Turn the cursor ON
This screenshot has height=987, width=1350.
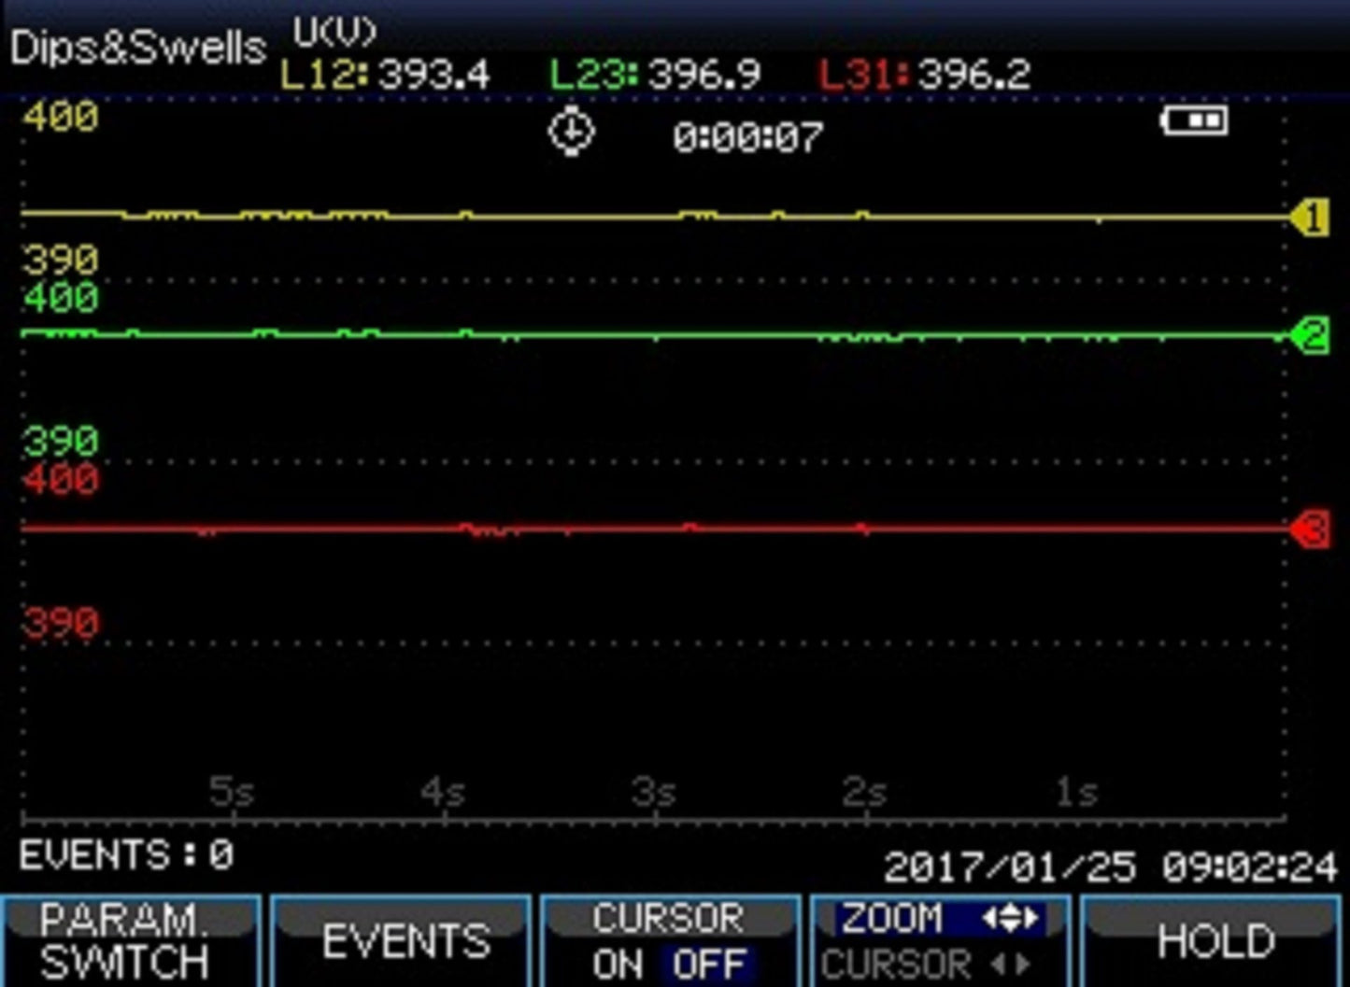point(617,965)
